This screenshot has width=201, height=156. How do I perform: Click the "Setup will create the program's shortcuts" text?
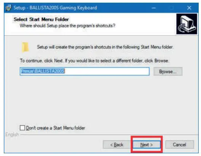105,47
